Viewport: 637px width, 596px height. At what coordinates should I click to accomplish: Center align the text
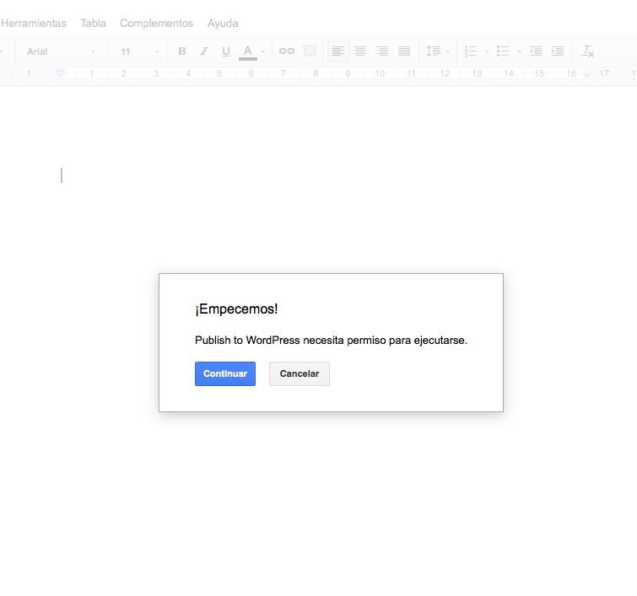[x=360, y=51]
